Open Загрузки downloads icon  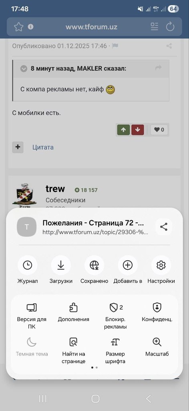61,266
